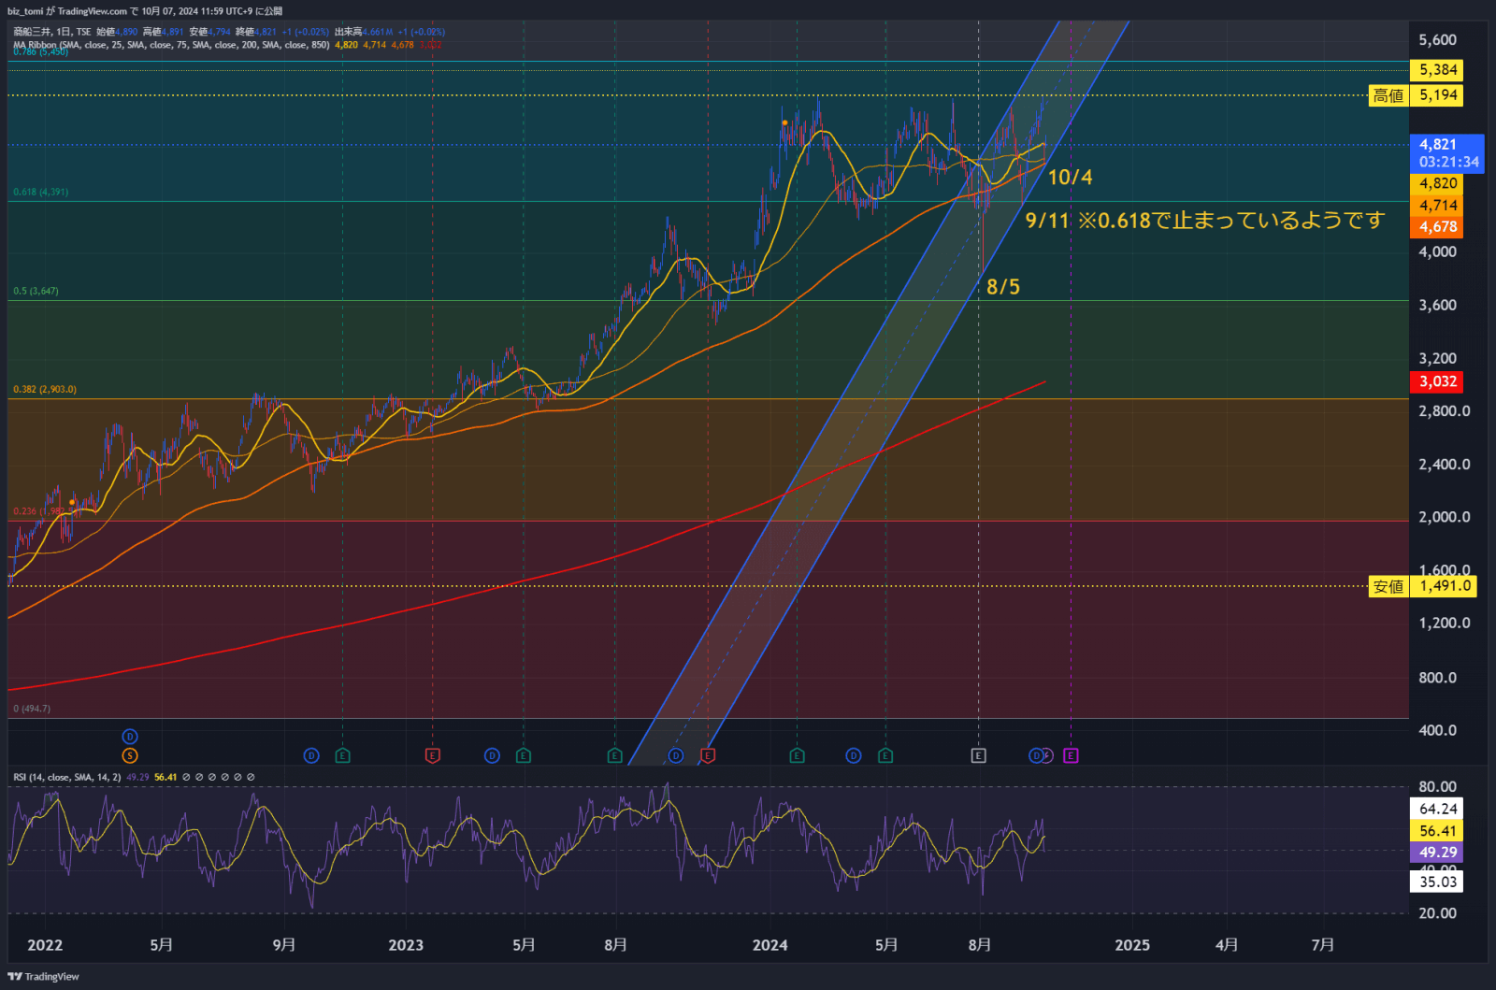Select the 10/4 text annotation
1496x990 pixels.
[x=1070, y=178]
